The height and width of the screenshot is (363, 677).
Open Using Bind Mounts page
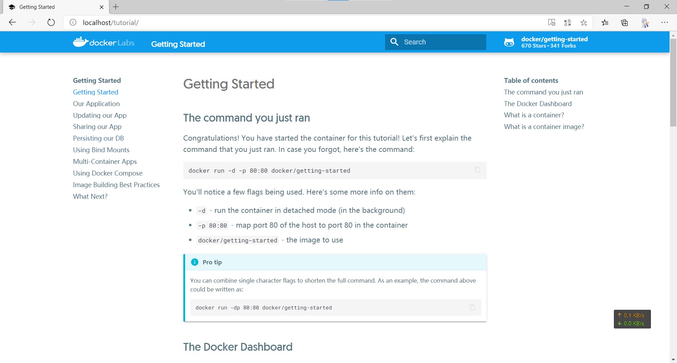point(101,150)
